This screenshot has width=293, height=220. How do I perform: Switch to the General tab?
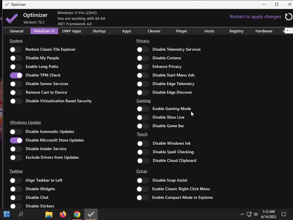coord(17,31)
